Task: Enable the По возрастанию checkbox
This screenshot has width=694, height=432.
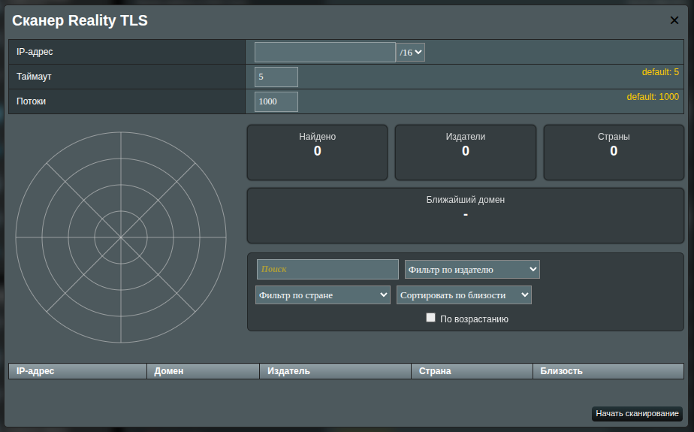Action: click(430, 317)
